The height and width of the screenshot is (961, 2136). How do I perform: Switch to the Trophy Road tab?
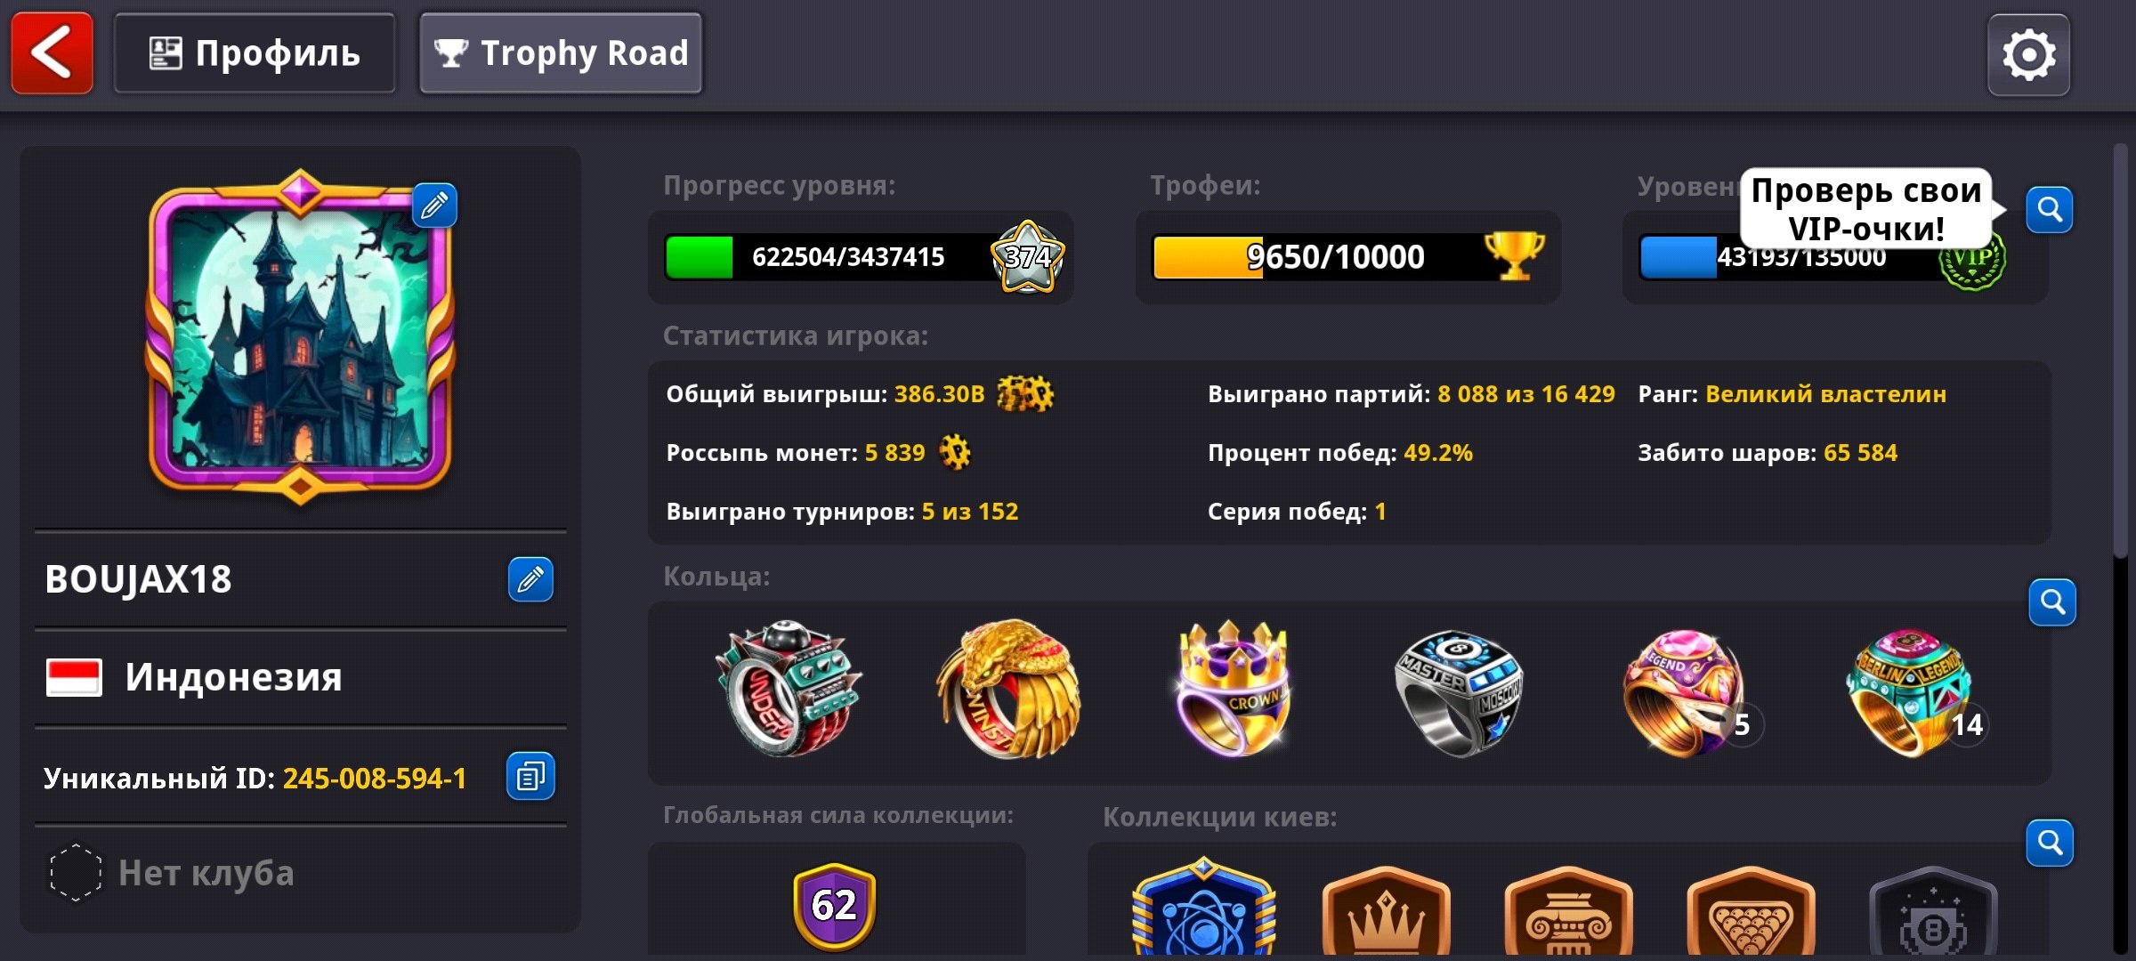[x=561, y=53]
